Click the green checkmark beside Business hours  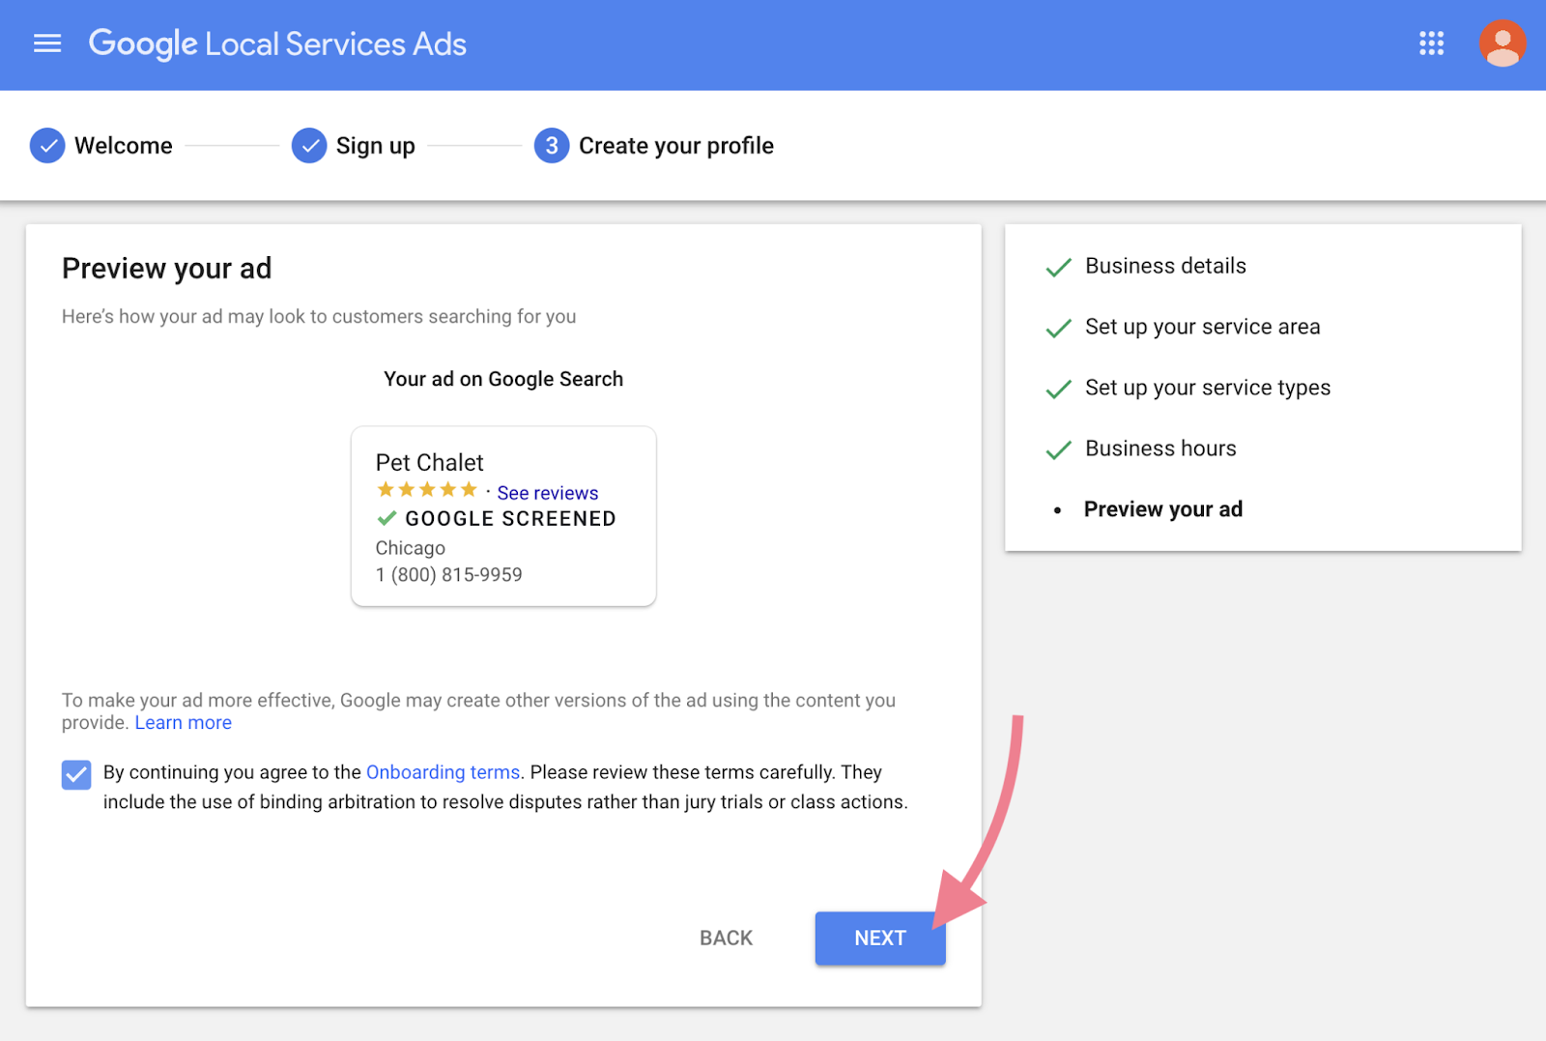tap(1058, 448)
